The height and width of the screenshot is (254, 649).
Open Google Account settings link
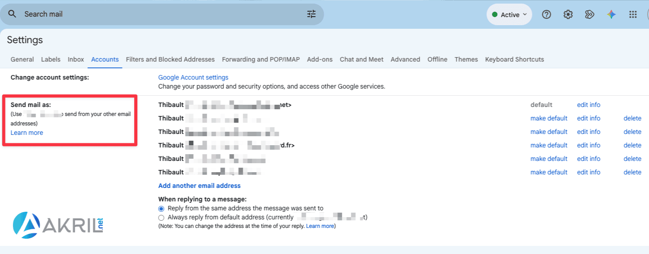click(193, 77)
